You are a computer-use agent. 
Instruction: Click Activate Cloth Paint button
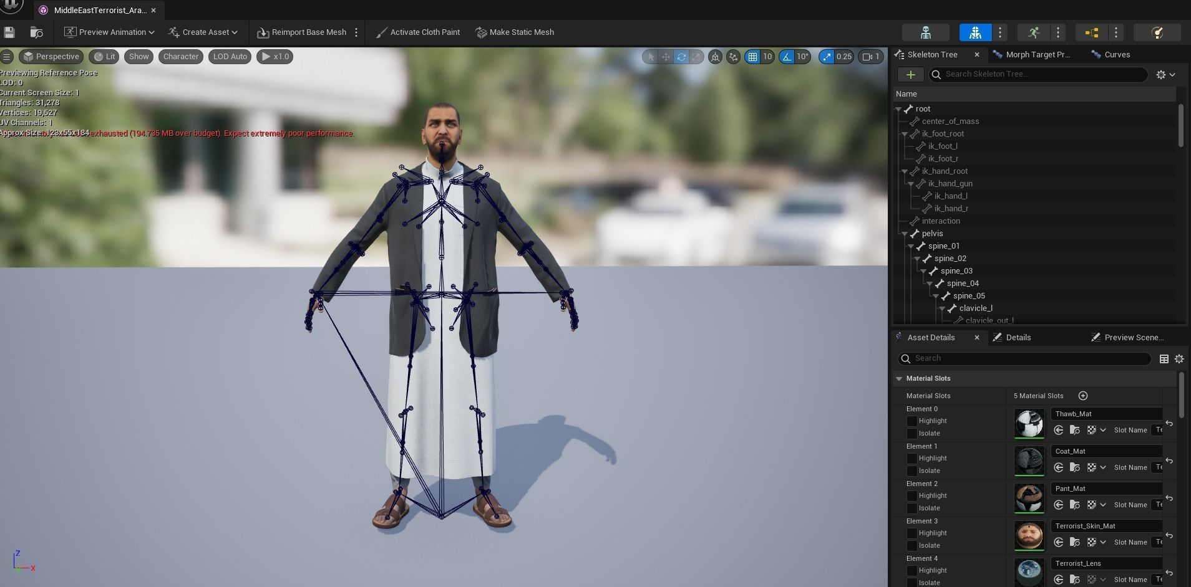tap(418, 32)
